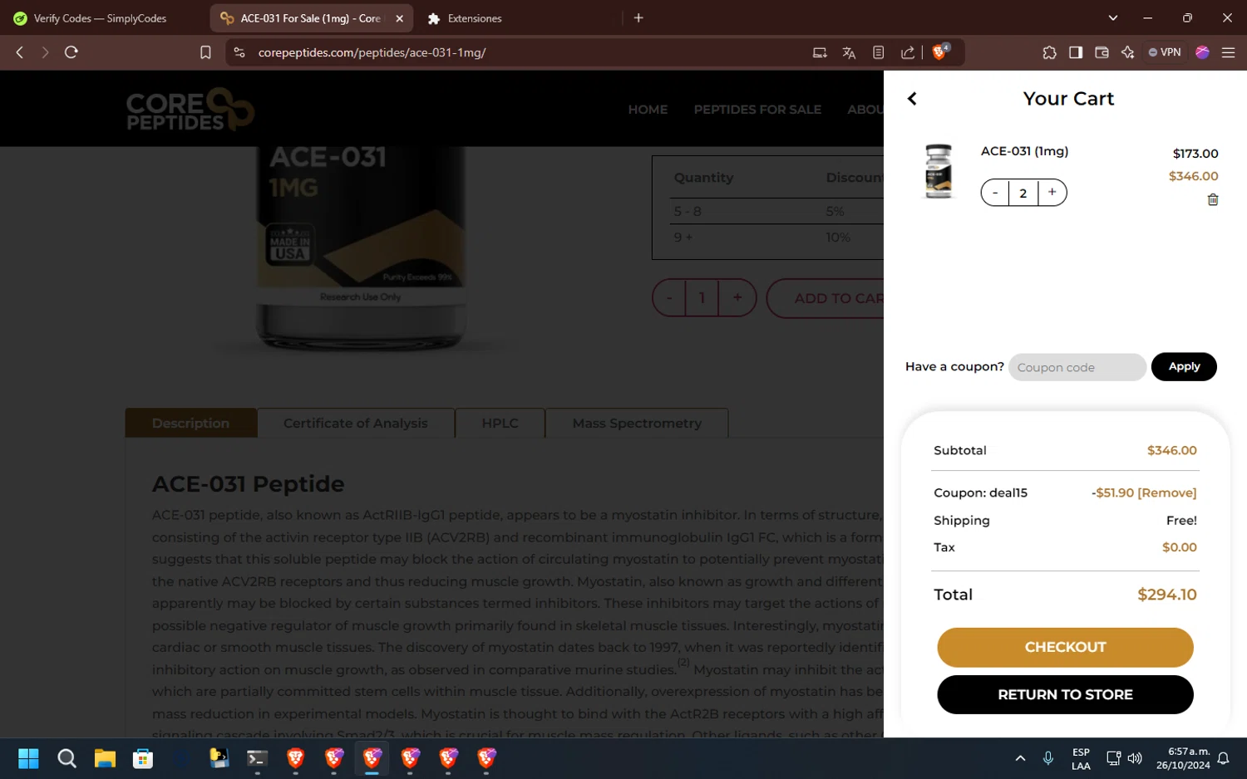Toggle the browser sidebar
Image resolution: width=1247 pixels, height=779 pixels.
coord(1076,52)
